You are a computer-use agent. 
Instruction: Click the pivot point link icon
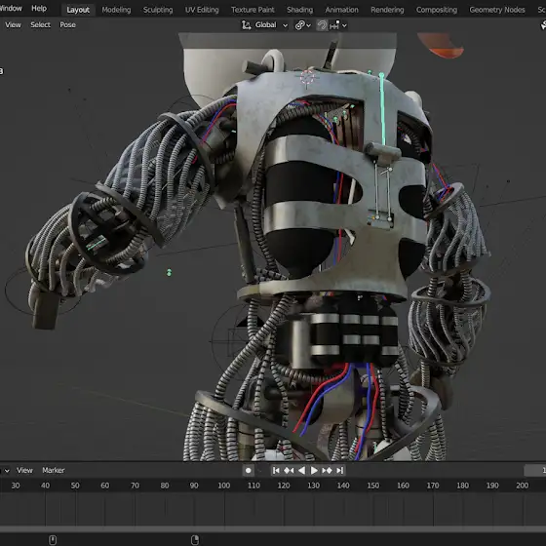tap(299, 25)
